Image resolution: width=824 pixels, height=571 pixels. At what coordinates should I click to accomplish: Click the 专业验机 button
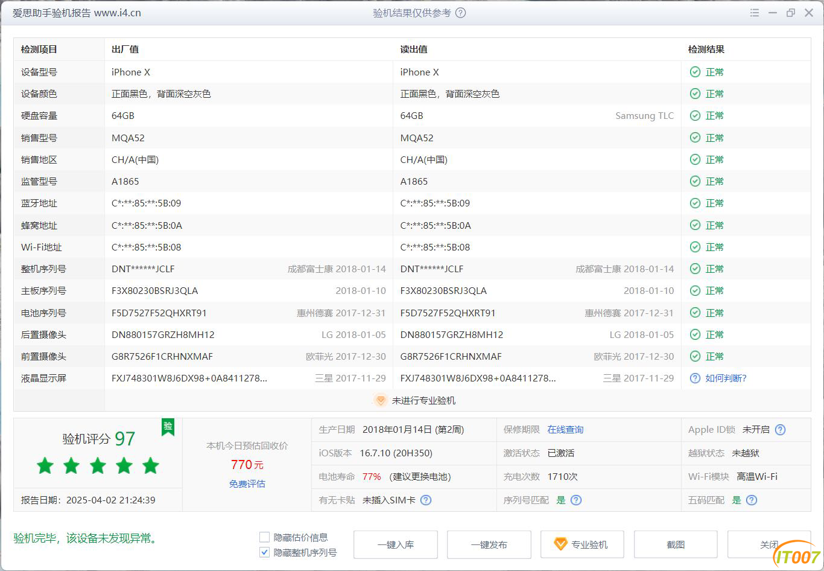[x=582, y=544]
